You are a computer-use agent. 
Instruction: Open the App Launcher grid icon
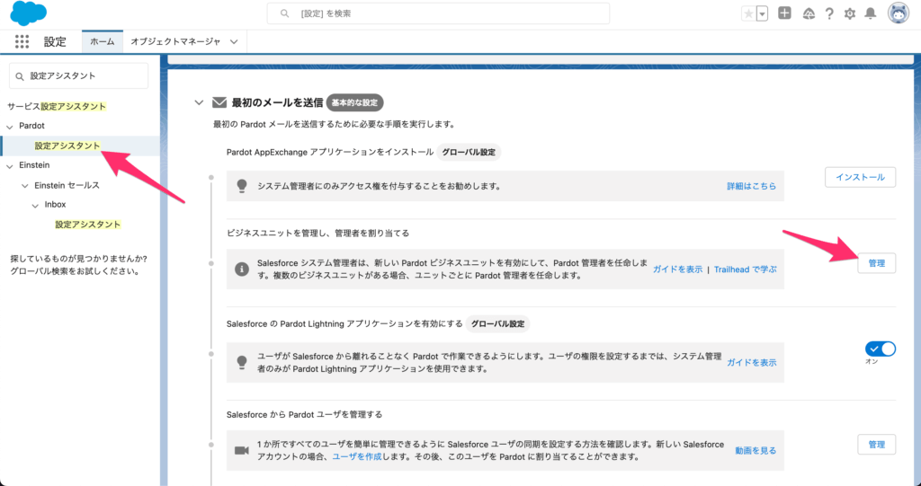click(x=22, y=41)
